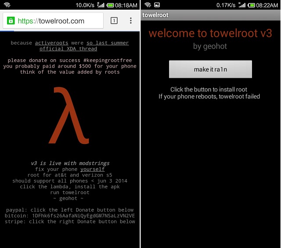Screen dimensions: 281x248
Task: Open the browser tab switcher showing 1
Action: (114, 21)
